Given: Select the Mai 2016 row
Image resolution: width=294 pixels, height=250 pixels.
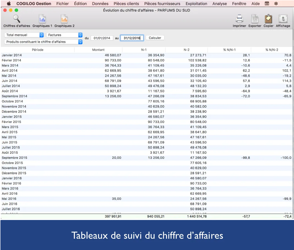Looking at the screenshot, I should pyautogui.click(x=147, y=199).
